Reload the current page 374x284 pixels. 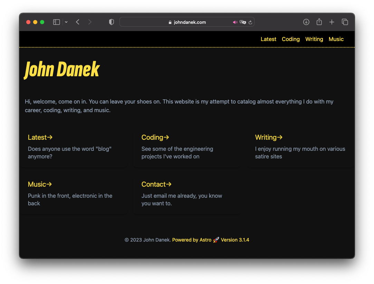click(250, 22)
